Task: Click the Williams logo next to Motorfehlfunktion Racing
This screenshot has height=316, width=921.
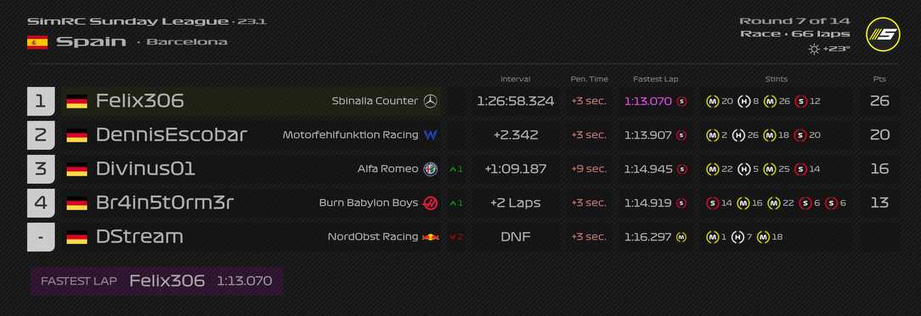Action: point(430,136)
